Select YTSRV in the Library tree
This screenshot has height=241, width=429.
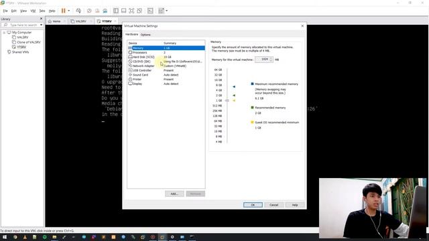(21, 47)
